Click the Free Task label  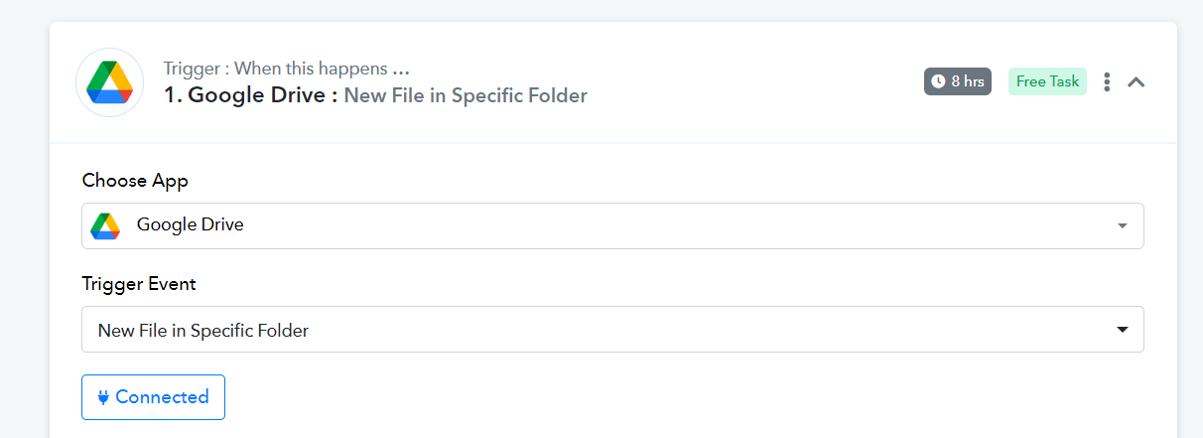1047,81
